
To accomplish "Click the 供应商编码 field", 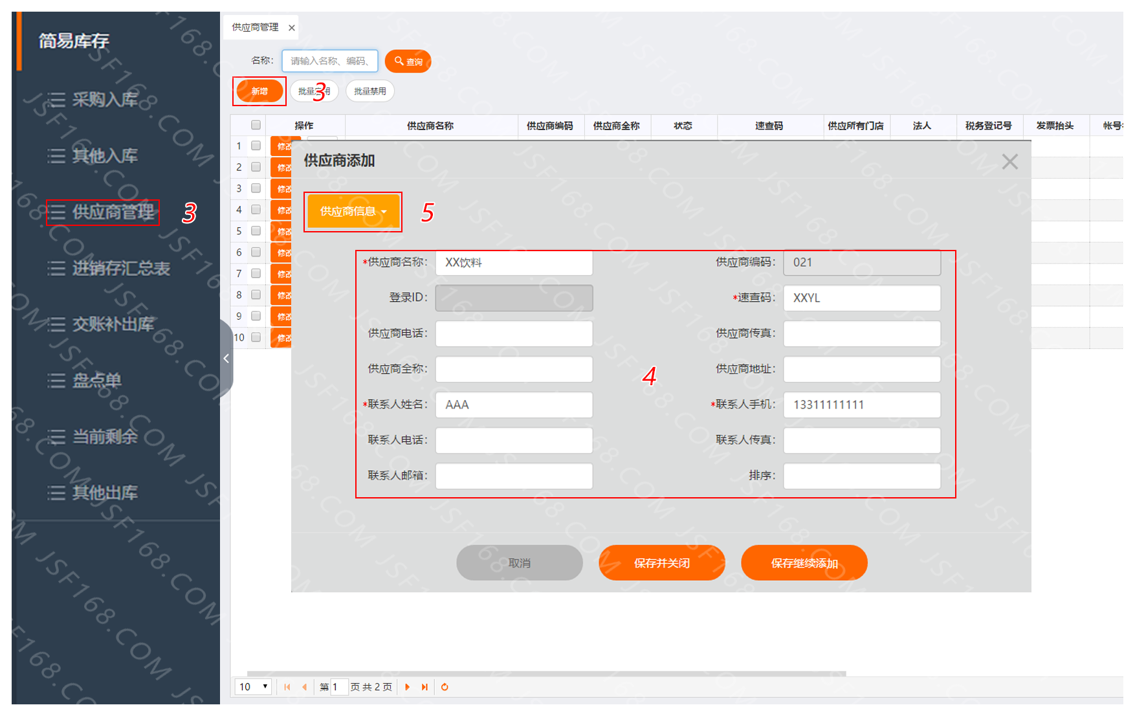I will tap(862, 262).
